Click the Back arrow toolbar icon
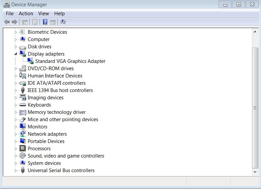Screen dimensions: 261x189 [7, 22]
